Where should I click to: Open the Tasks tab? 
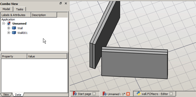[x=20, y=9]
